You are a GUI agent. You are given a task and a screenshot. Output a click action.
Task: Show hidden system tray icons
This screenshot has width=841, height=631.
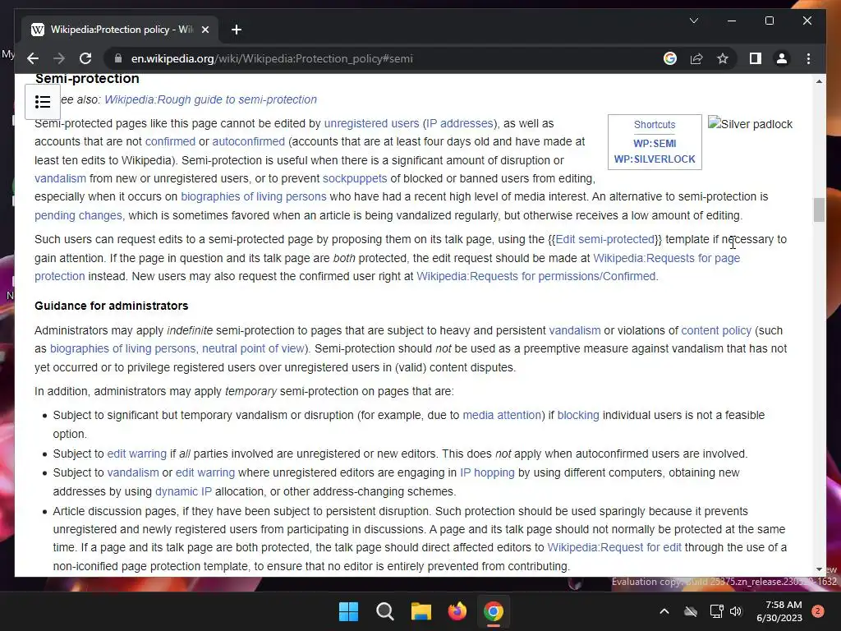(x=664, y=611)
